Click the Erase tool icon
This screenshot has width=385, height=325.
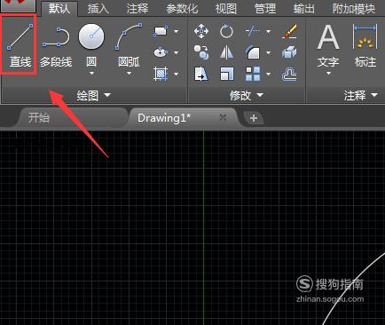(x=289, y=31)
